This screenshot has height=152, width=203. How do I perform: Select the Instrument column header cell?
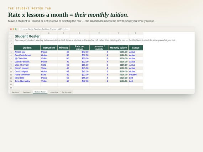tap(49, 48)
